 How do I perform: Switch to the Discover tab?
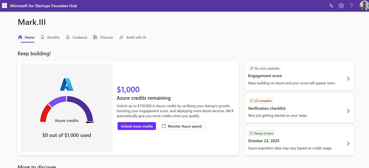tap(103, 37)
